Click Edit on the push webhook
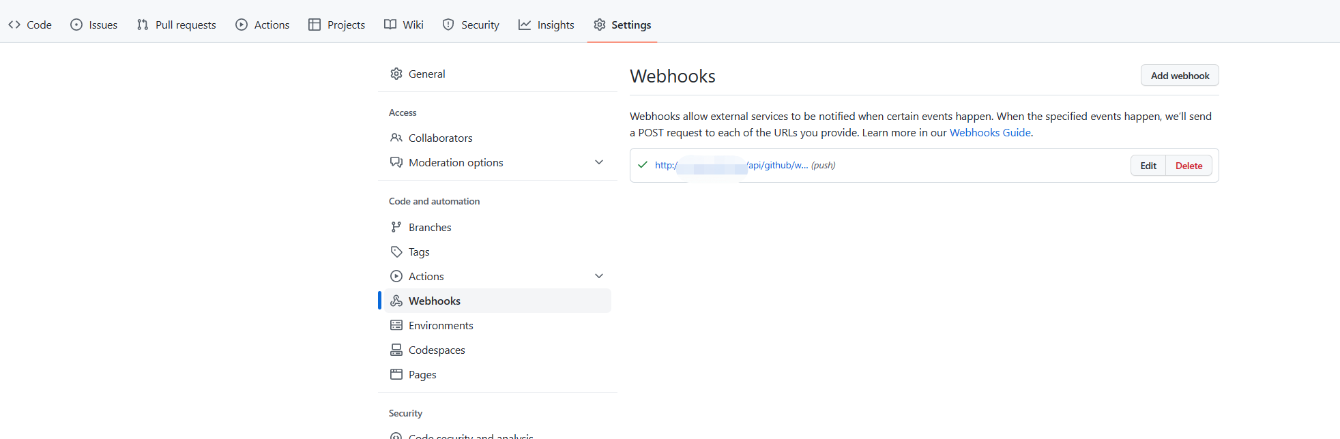 (x=1148, y=166)
